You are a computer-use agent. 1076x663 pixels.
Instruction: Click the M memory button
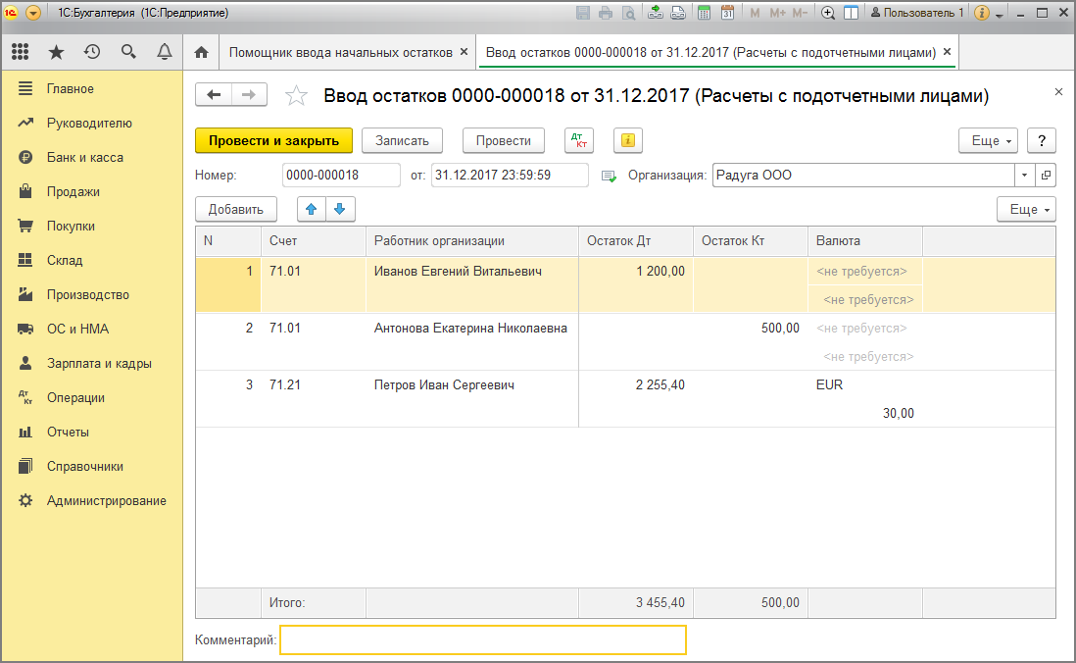[x=755, y=13]
